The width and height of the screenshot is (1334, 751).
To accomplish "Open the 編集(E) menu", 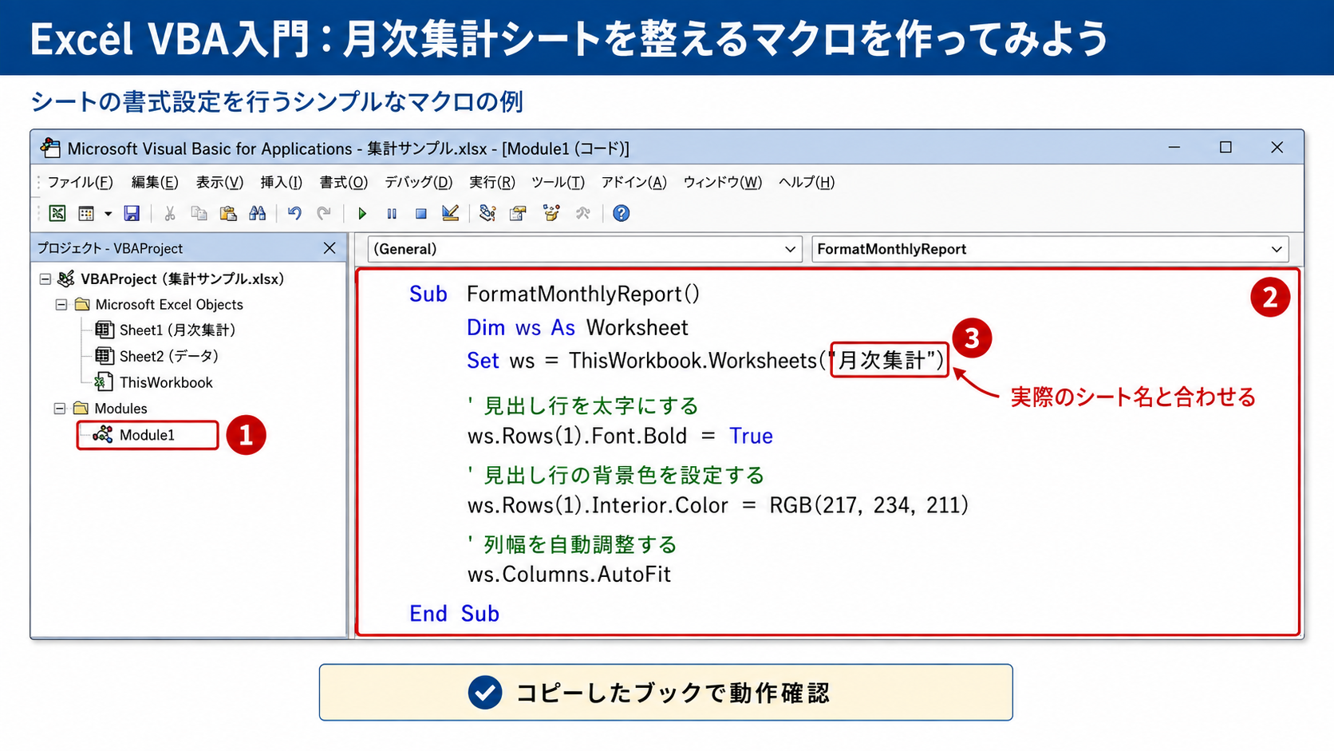I will click(x=155, y=182).
